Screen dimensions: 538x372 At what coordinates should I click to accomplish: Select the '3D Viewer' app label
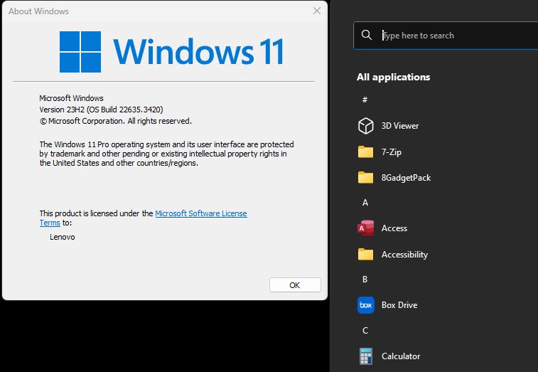tap(400, 126)
